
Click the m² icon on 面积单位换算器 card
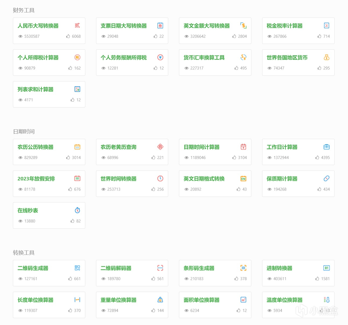[x=244, y=300]
